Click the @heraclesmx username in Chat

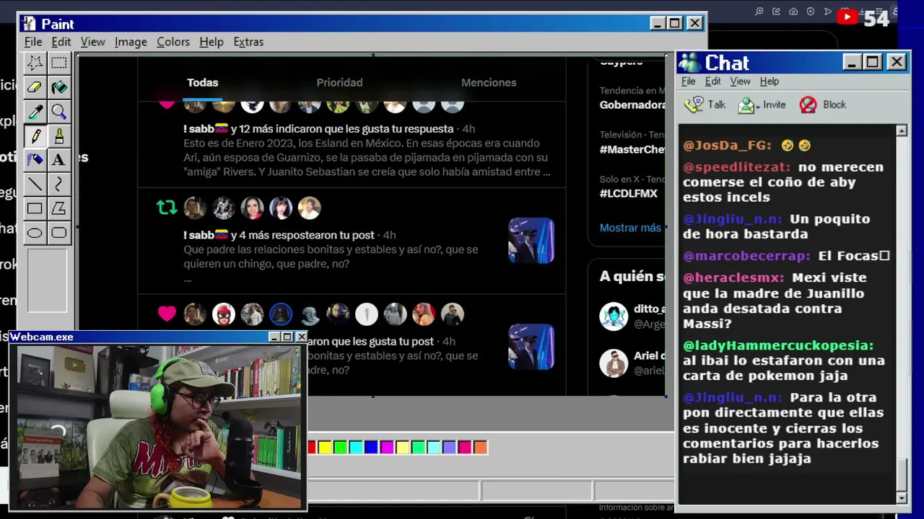[x=733, y=278]
